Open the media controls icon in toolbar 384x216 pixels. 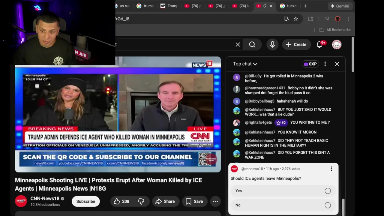(x=327, y=19)
